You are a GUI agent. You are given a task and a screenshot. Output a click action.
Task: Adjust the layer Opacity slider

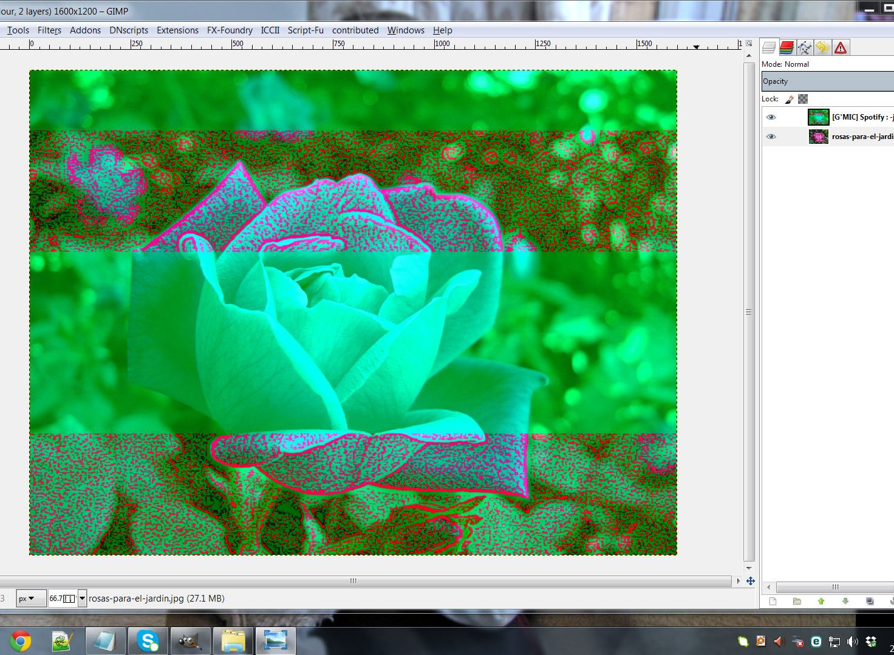tap(828, 81)
